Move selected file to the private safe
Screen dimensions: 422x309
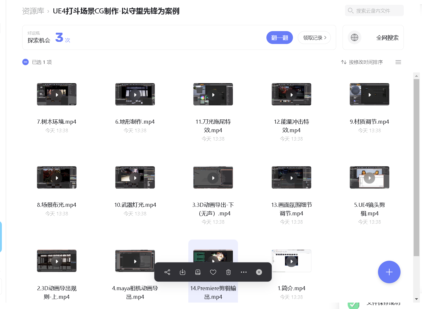click(198, 272)
